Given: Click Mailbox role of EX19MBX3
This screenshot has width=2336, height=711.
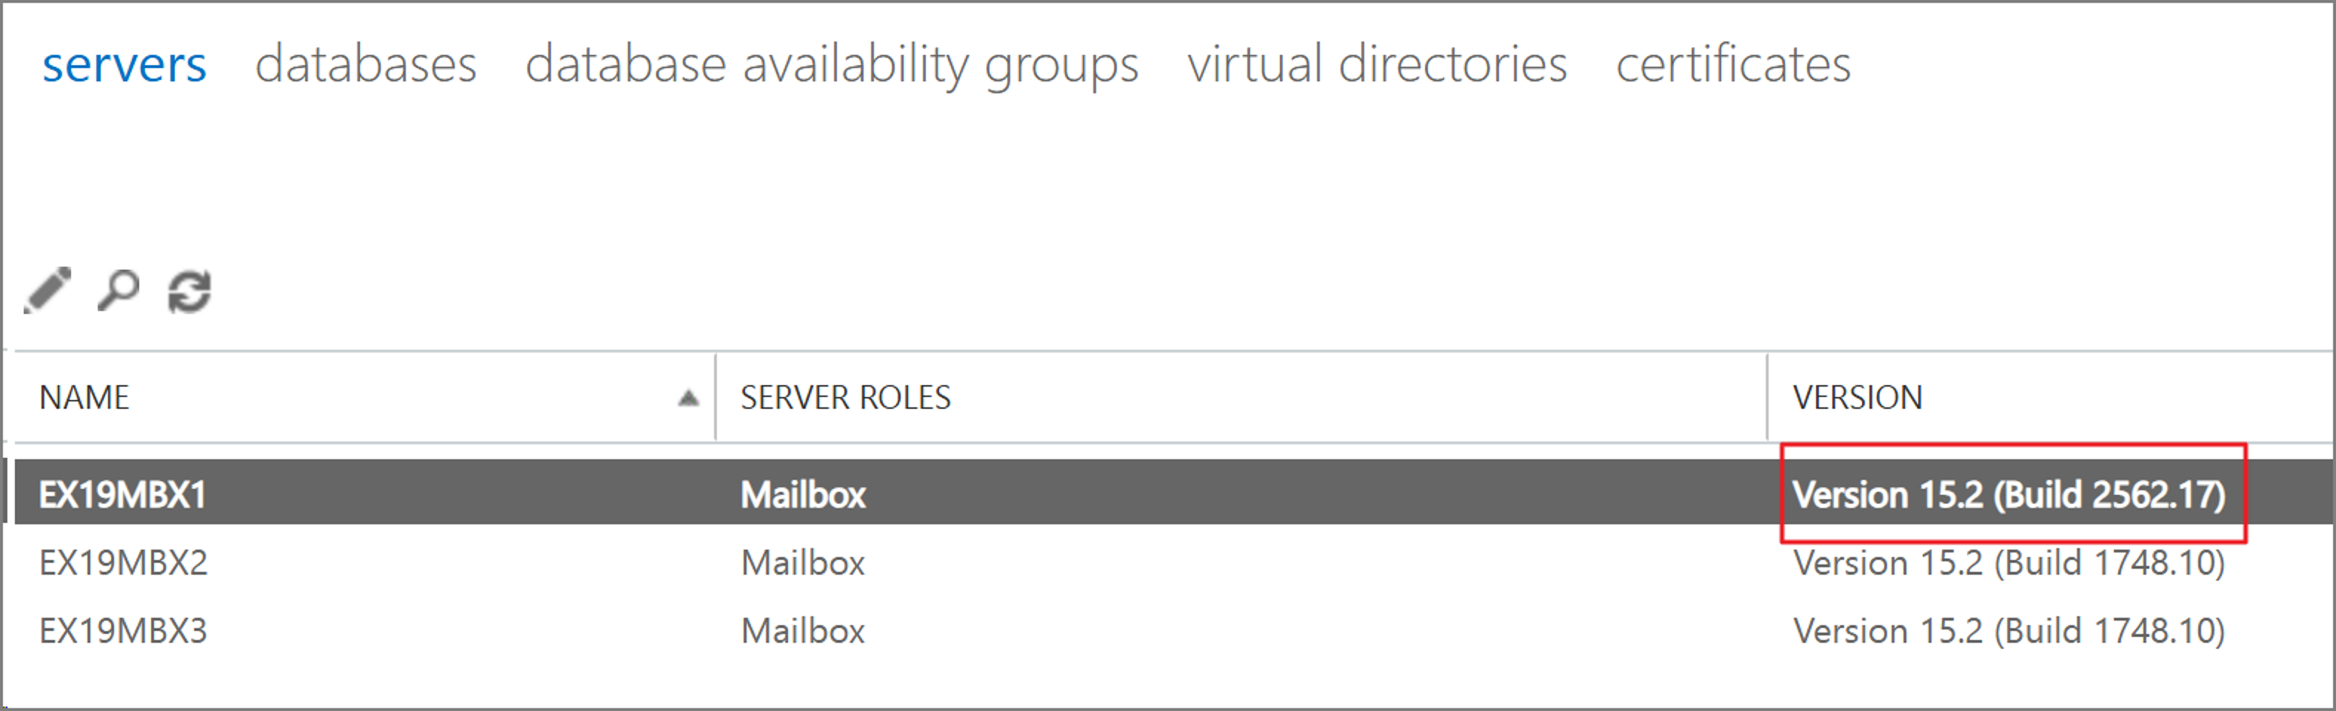Looking at the screenshot, I should [x=803, y=630].
